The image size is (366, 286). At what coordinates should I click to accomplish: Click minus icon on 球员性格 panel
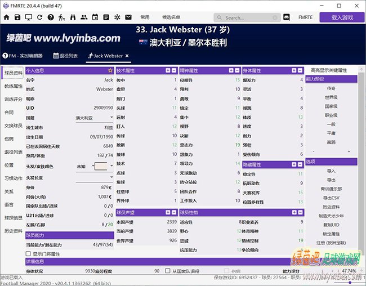coord(300,212)
